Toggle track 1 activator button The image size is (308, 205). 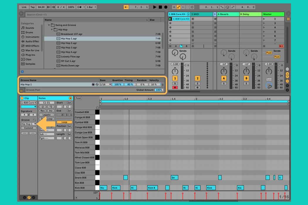tap(175, 78)
